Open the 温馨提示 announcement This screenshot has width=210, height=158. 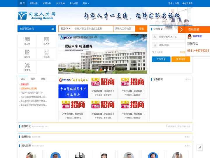pyautogui.click(x=25, y=85)
